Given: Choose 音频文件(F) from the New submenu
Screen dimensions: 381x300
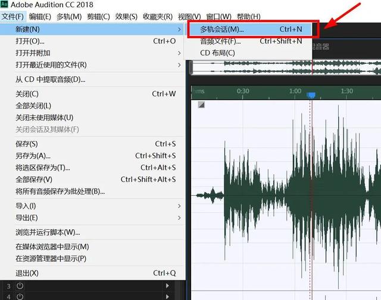Looking at the screenshot, I should coord(220,41).
